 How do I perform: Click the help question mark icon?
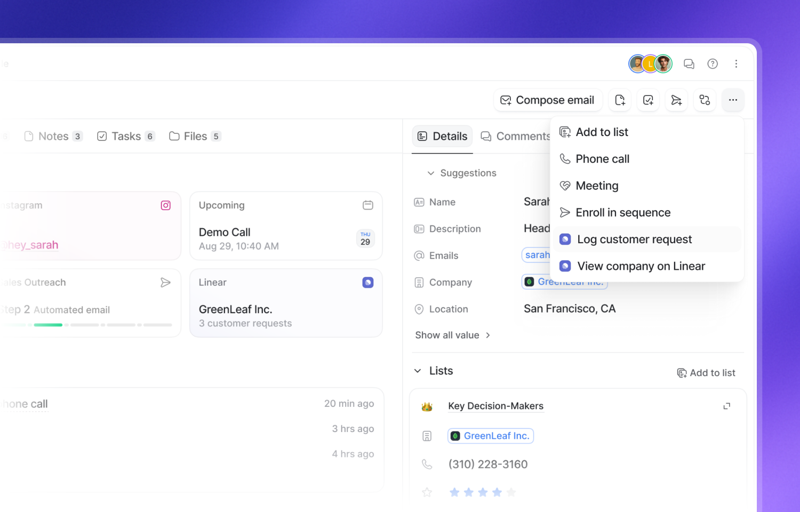click(713, 63)
